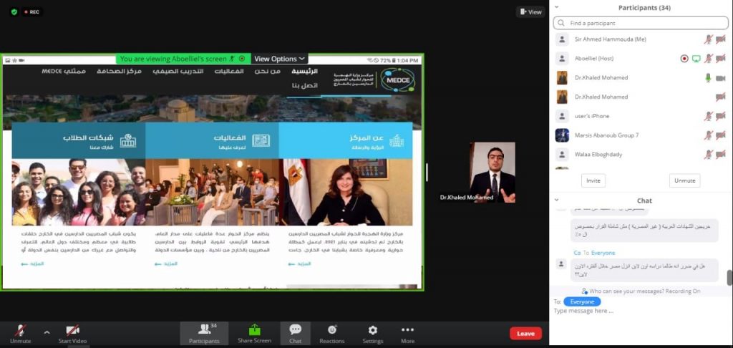This screenshot has width=733, height=348.
Task: Click the Chat toolbar icon
Action: pyautogui.click(x=295, y=330)
